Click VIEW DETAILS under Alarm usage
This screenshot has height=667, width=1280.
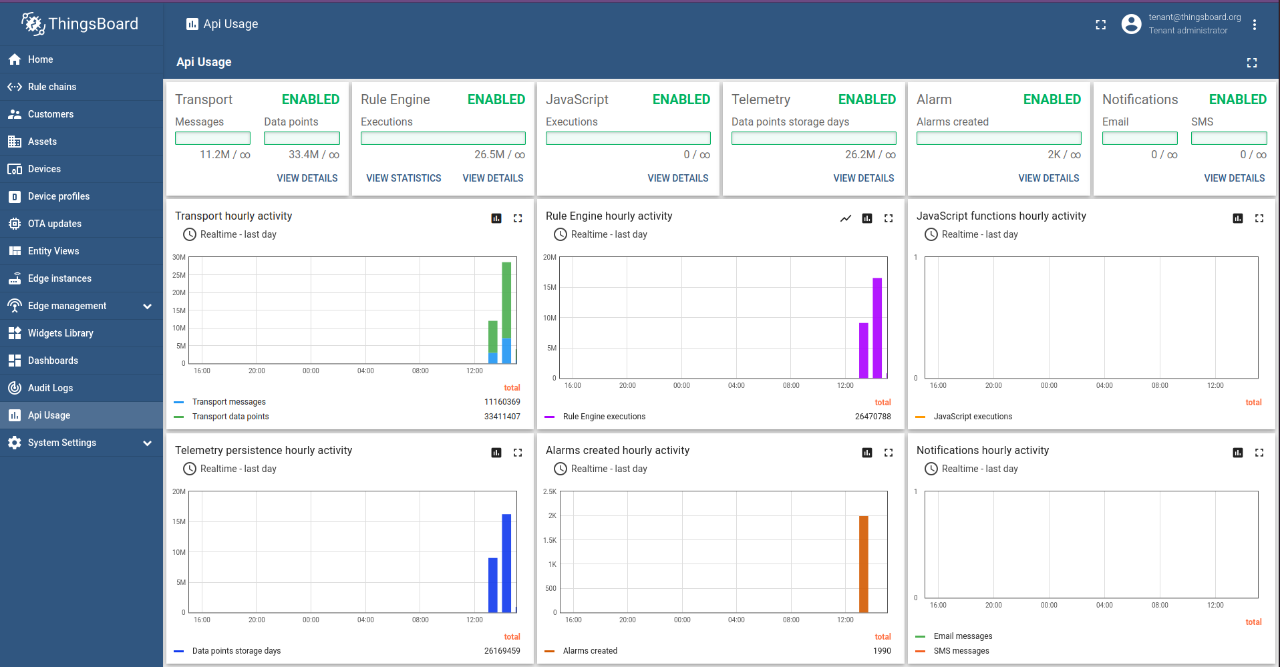point(1048,178)
